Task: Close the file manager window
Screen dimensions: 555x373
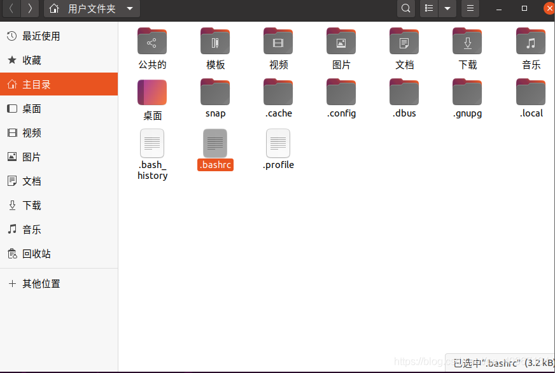Action: point(549,8)
